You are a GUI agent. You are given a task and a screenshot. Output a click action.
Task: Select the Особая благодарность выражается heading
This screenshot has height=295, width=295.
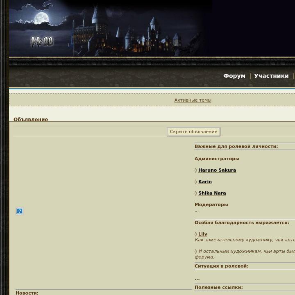pyautogui.click(x=242, y=222)
